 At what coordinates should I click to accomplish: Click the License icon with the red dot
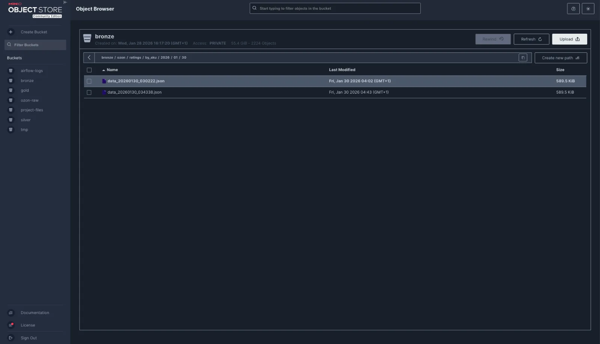(11, 325)
